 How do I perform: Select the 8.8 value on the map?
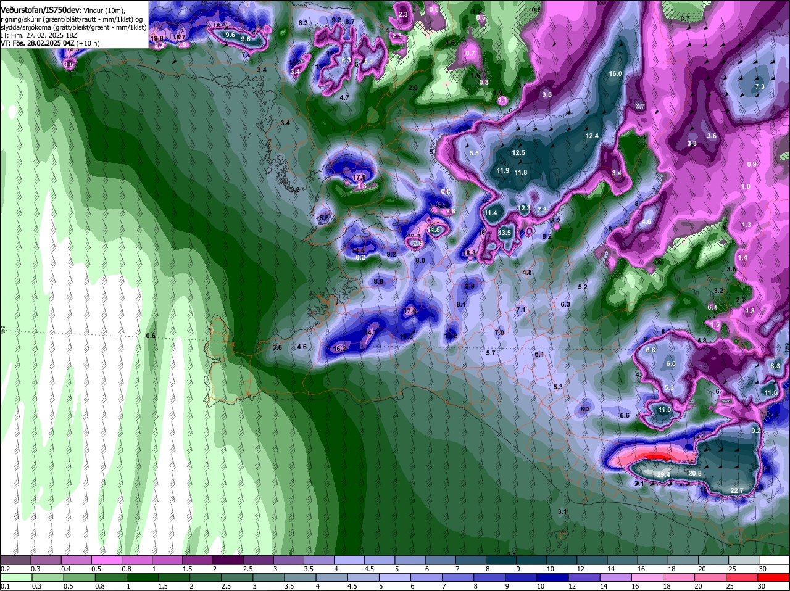378,281
